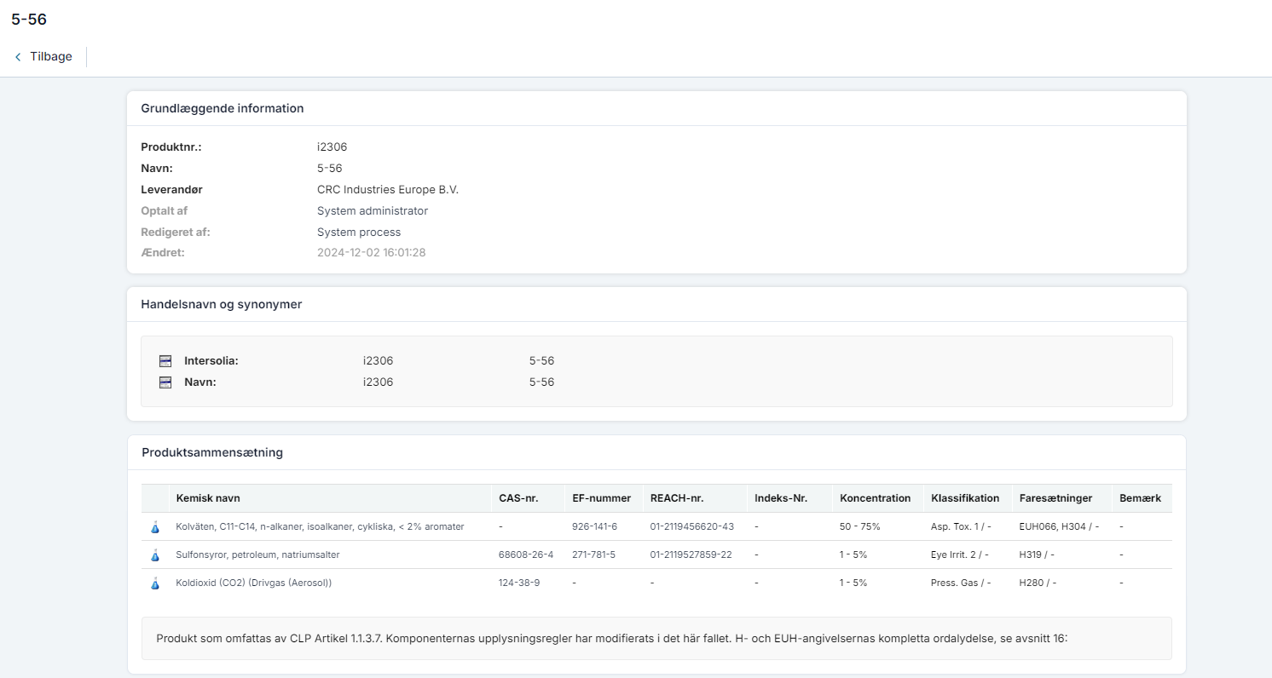Click the Grundlæggende information section heading
1272x678 pixels.
[x=223, y=108]
